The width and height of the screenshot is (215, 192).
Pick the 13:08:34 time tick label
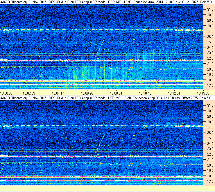coord(116,93)
